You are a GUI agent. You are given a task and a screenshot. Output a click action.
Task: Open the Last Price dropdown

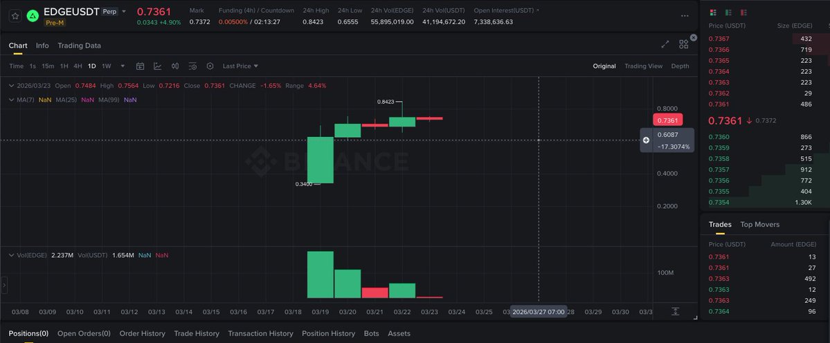(x=240, y=66)
